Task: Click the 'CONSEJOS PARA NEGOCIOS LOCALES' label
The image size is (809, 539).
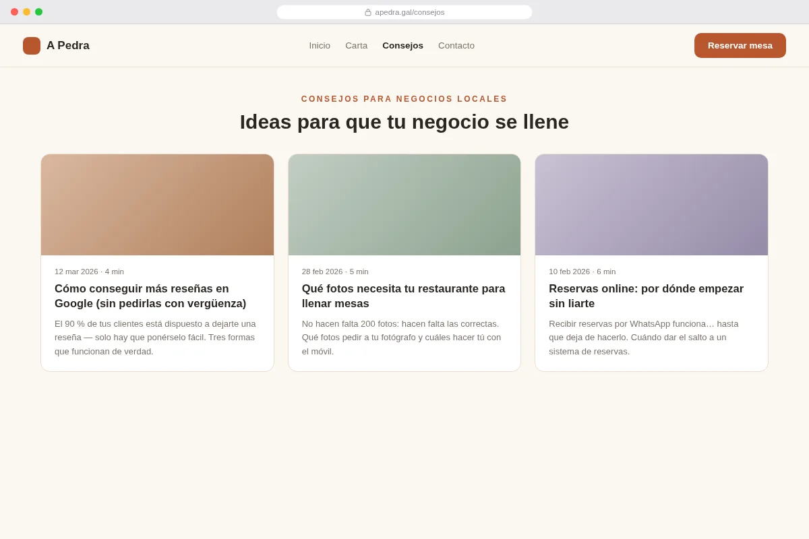Action: click(x=404, y=99)
